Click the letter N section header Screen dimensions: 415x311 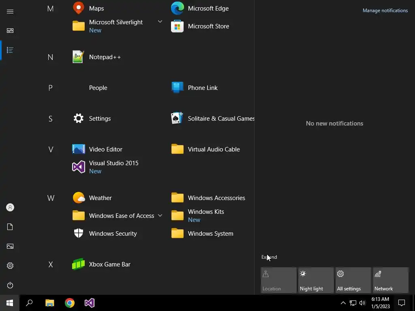coord(50,57)
